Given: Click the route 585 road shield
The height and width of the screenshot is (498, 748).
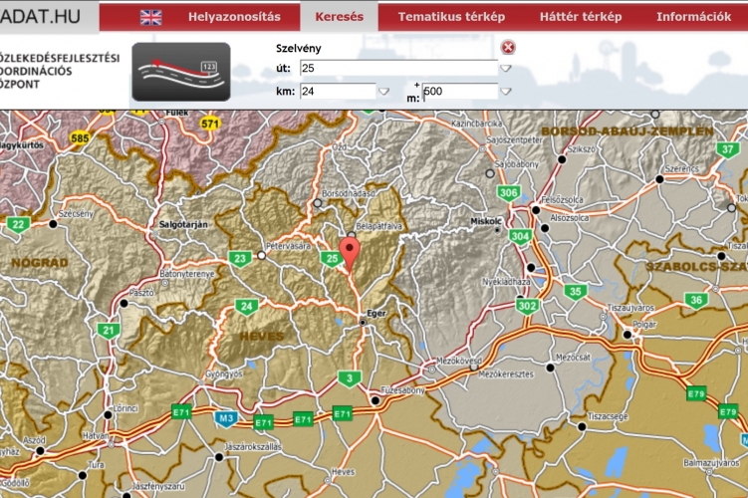Looking at the screenshot, I should pyautogui.click(x=80, y=137).
